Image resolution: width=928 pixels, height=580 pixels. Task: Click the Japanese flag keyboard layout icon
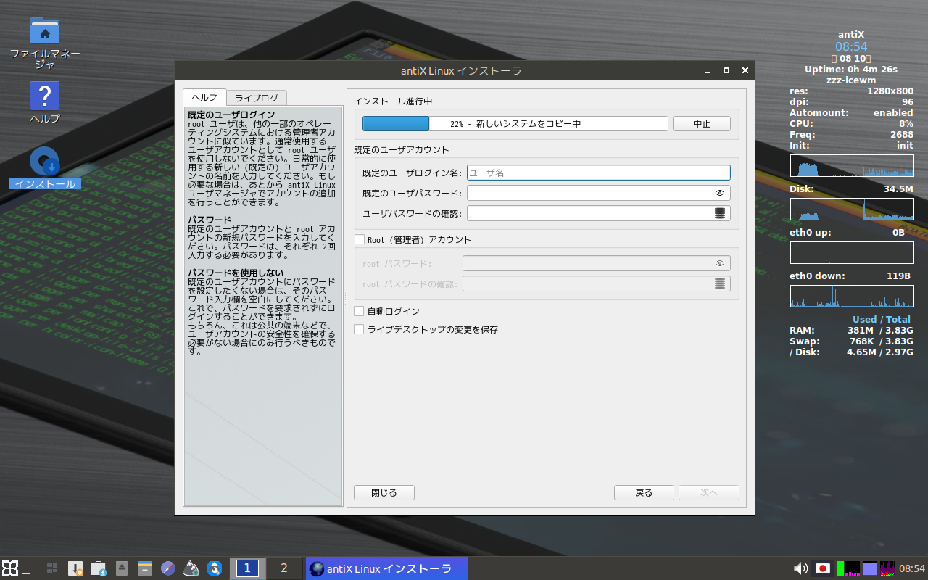tap(822, 568)
